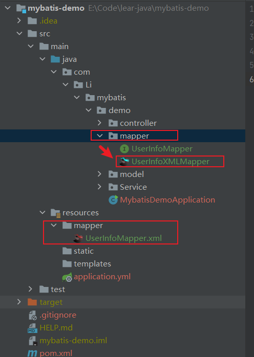Click the Spring leaf icon for application.yml
The width and height of the screenshot is (254, 357).
[67, 277]
